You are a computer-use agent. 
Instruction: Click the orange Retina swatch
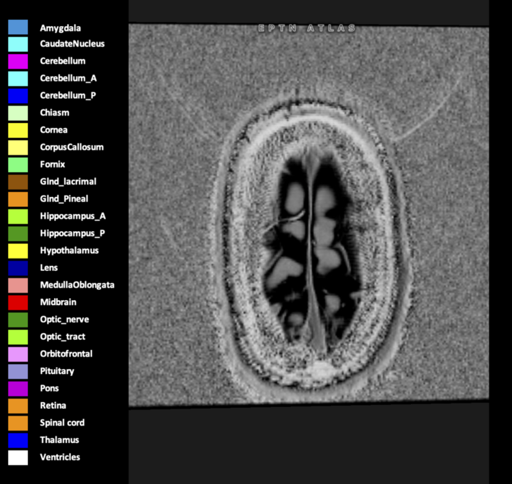[x=18, y=406]
